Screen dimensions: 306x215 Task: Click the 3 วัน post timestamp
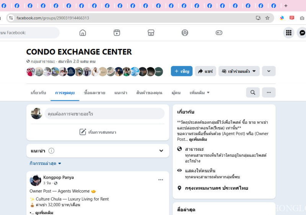[x=47, y=183]
